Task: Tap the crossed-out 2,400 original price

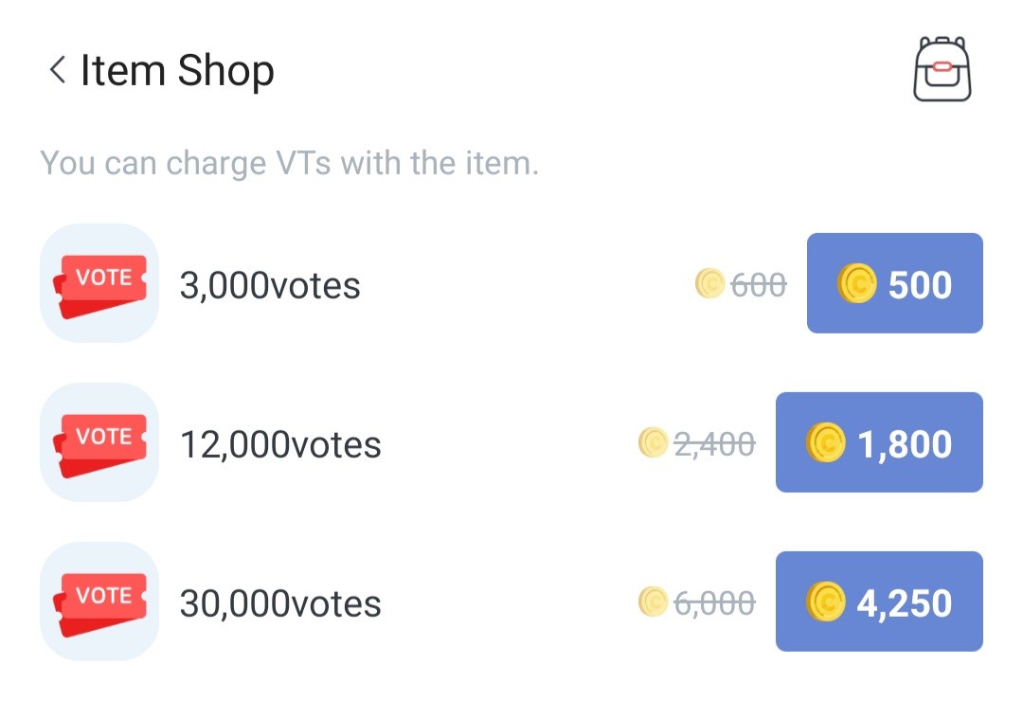Action: coord(714,443)
